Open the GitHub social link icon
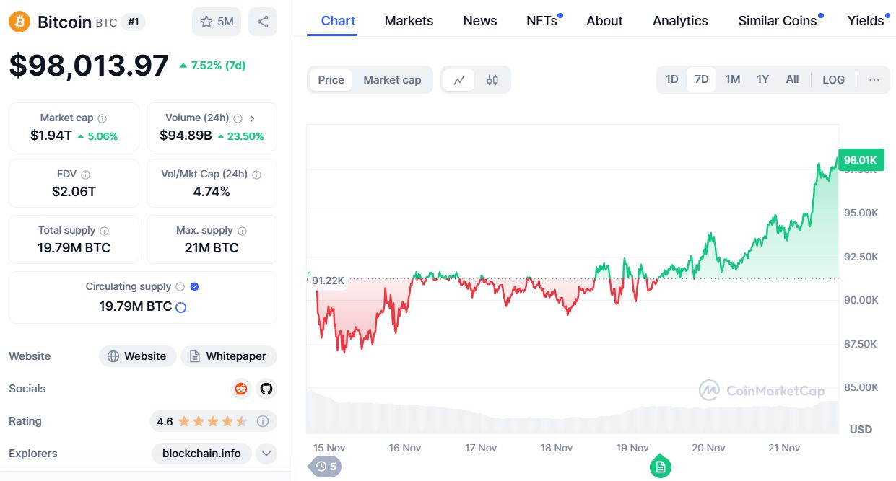896x481 pixels. pos(266,389)
